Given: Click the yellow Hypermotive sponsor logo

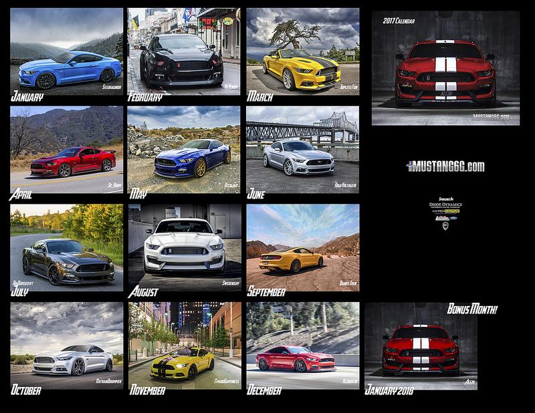Looking at the screenshot, I should click(x=445, y=211).
